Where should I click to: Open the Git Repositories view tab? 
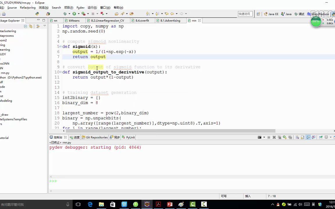[x=97, y=137]
